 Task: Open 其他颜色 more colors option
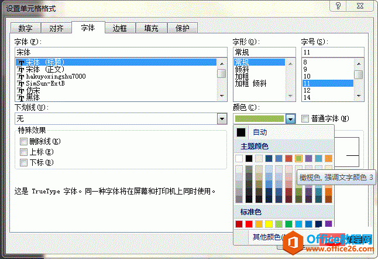[x=267, y=237]
